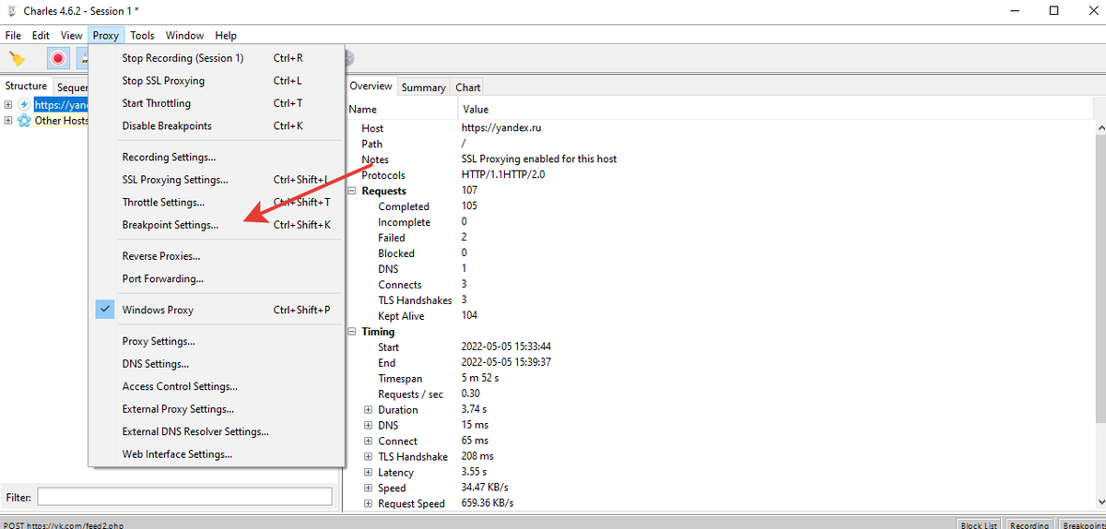The height and width of the screenshot is (529, 1106).
Task: Expand the TLS Handshake timing row
Action: click(x=368, y=457)
